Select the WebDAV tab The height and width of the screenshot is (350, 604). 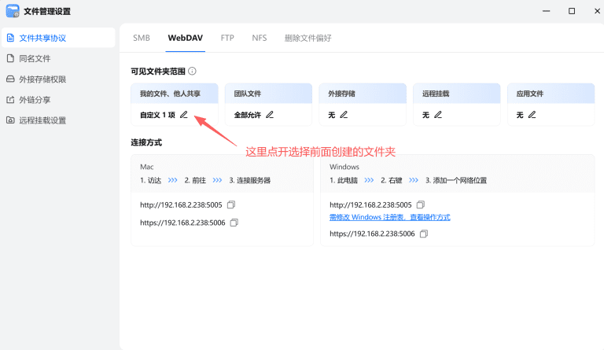(x=186, y=38)
